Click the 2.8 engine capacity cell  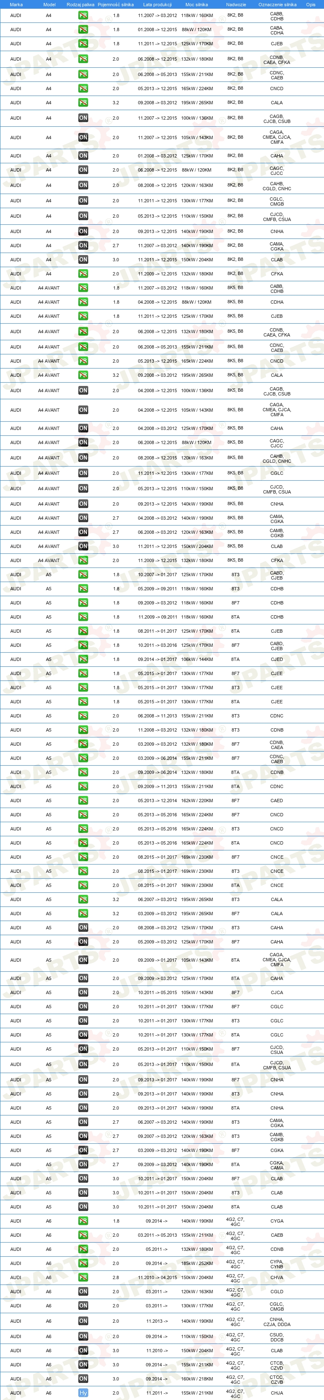click(116, 1278)
